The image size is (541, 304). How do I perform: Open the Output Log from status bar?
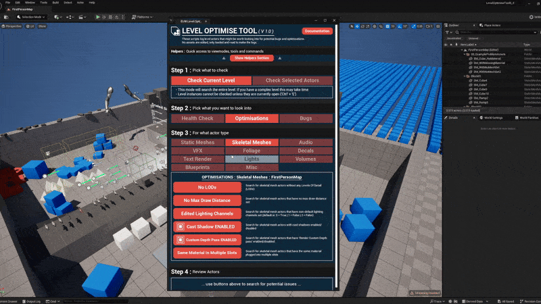(31, 301)
